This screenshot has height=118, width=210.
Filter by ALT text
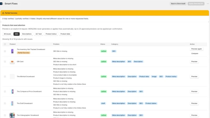point(39,34)
